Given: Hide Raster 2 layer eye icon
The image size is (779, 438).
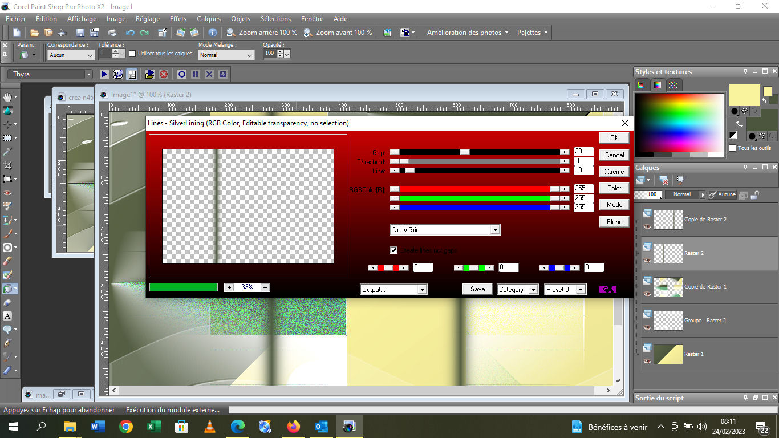Looking at the screenshot, I should (x=647, y=260).
